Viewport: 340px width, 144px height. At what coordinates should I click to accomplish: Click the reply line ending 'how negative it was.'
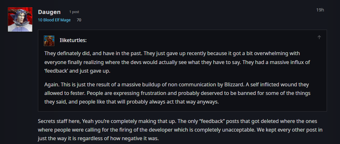(98, 138)
